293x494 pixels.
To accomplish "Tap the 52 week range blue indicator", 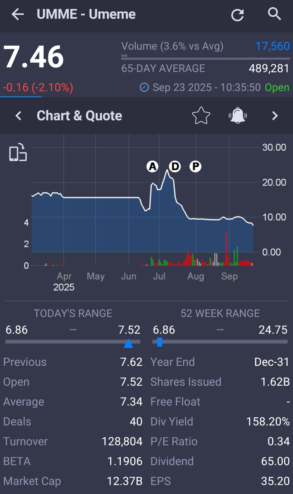I will (160, 342).
